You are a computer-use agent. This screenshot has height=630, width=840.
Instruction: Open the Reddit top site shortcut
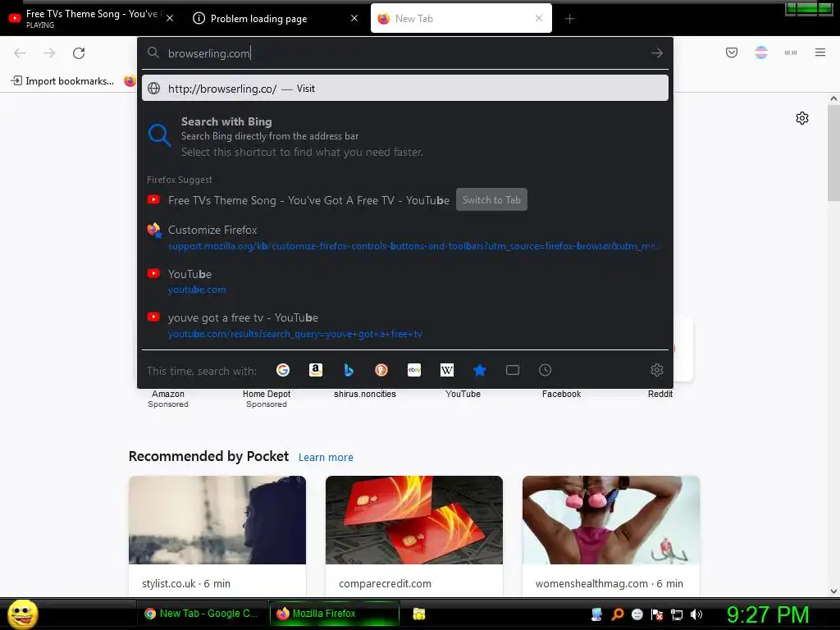pyautogui.click(x=660, y=394)
